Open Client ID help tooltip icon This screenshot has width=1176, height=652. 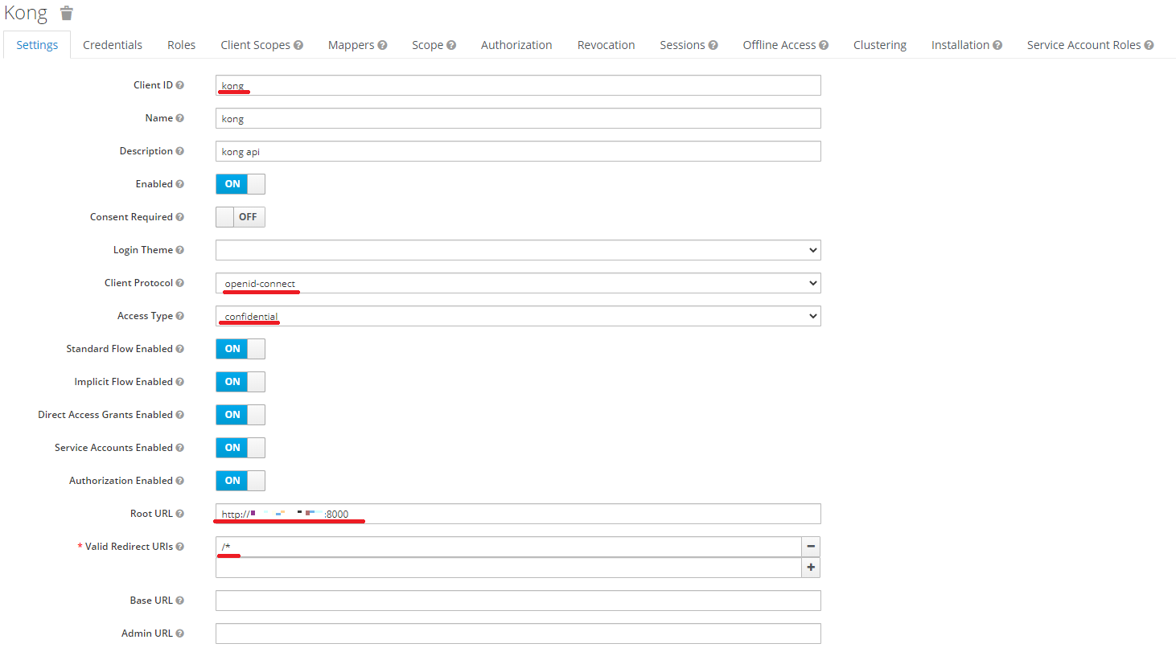pyautogui.click(x=180, y=85)
